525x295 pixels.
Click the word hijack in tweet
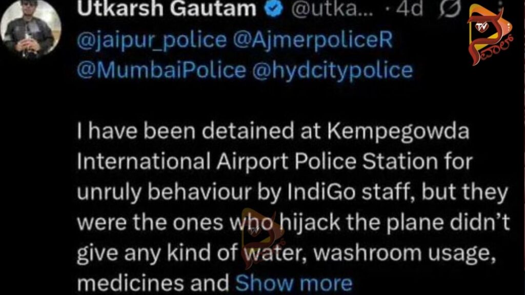click(310, 223)
